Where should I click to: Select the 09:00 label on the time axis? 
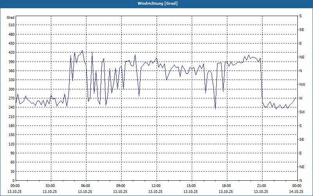point(121,186)
